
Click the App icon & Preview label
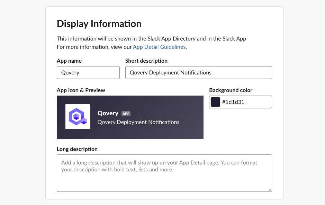(x=81, y=90)
